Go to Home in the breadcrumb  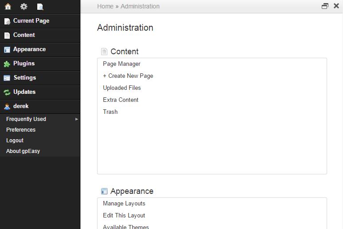pyautogui.click(x=105, y=6)
